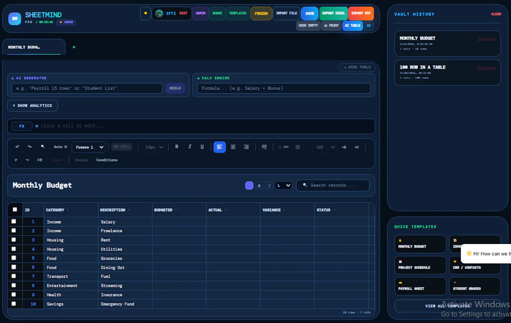Open the Share menu button
The image size is (511, 323).
coord(217,13)
